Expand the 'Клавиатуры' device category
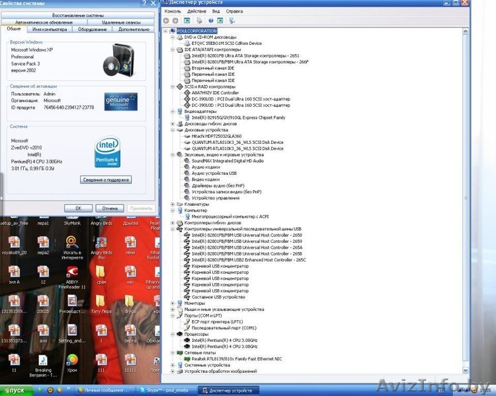Screen dimensions: 496x396 point(173,205)
